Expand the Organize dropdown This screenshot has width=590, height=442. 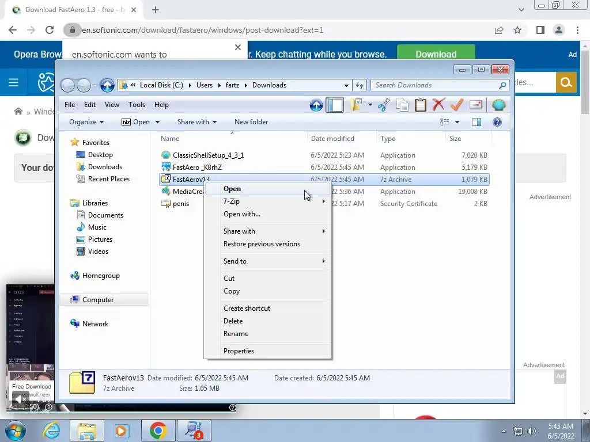coord(86,122)
